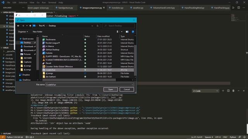
Task: Toggle the preview pane icon
Action: [x=127, y=32]
